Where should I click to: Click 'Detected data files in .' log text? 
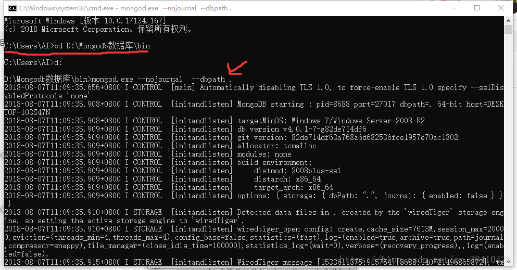286,212
